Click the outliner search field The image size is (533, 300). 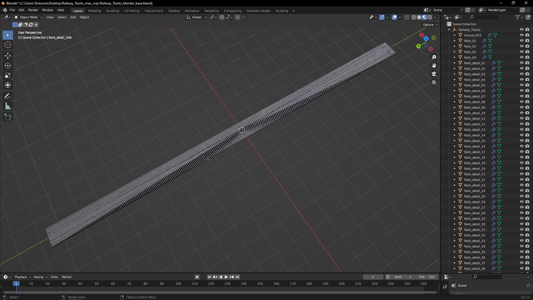[x=483, y=17]
